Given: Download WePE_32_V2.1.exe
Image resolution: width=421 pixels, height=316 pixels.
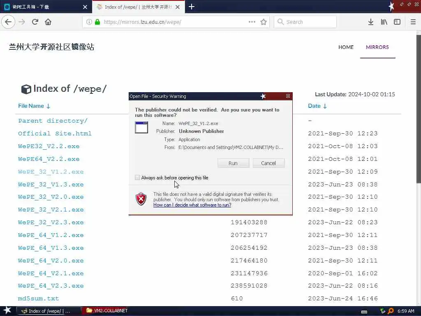Looking at the screenshot, I should click(51, 209).
